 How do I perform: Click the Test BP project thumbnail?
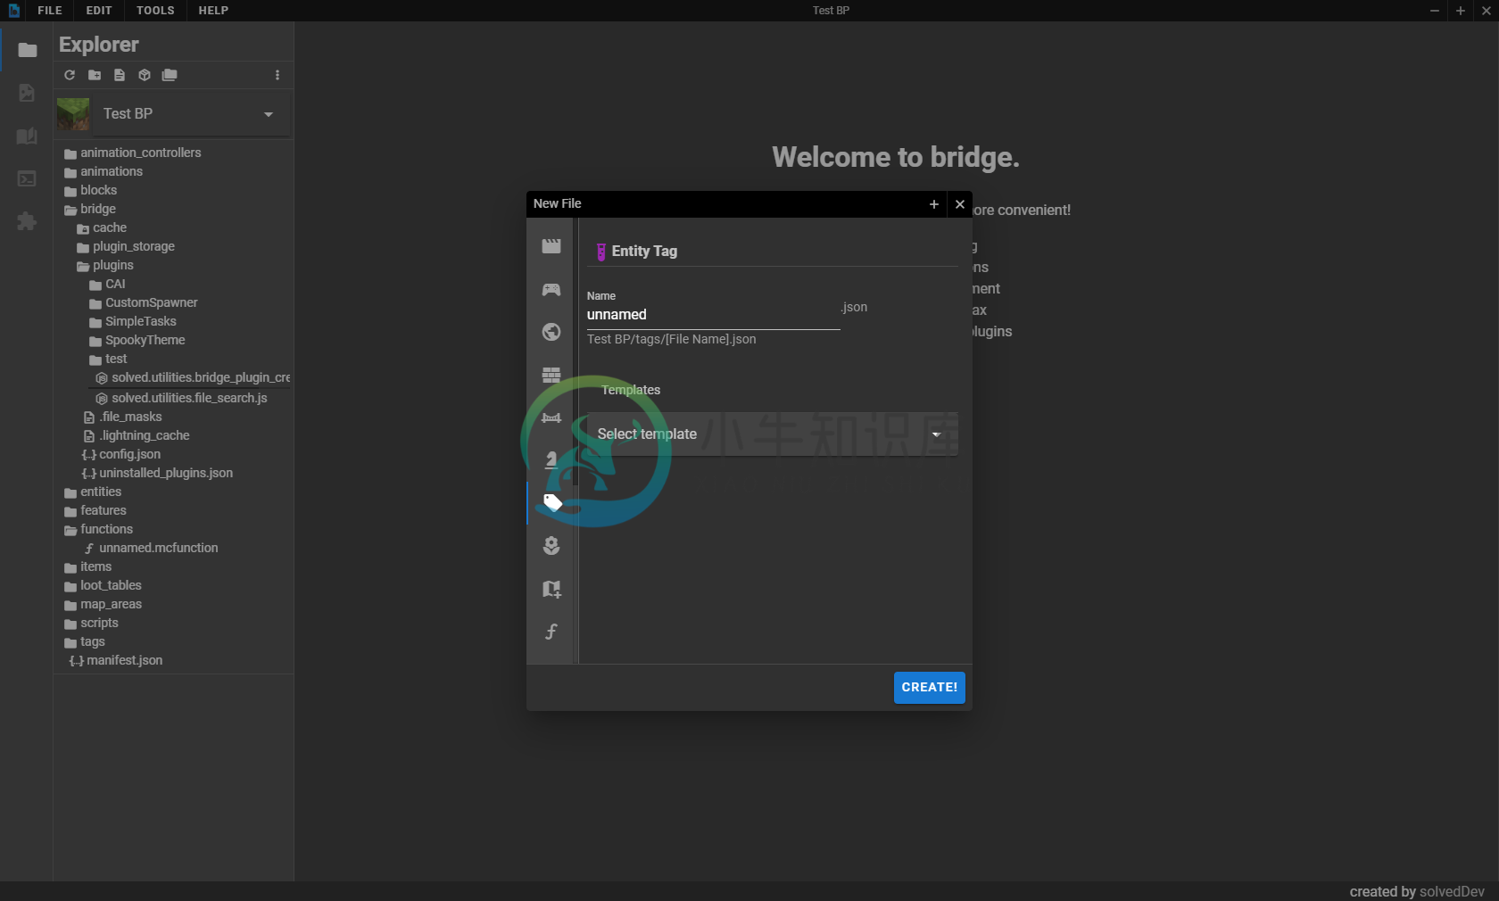tap(73, 114)
